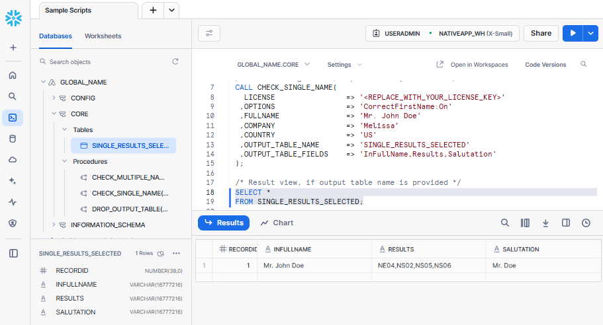
Task: Click the RECORDID column in schema details
Action: [x=111, y=271]
